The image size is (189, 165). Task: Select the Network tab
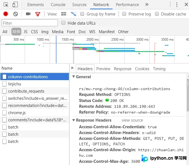101,5
